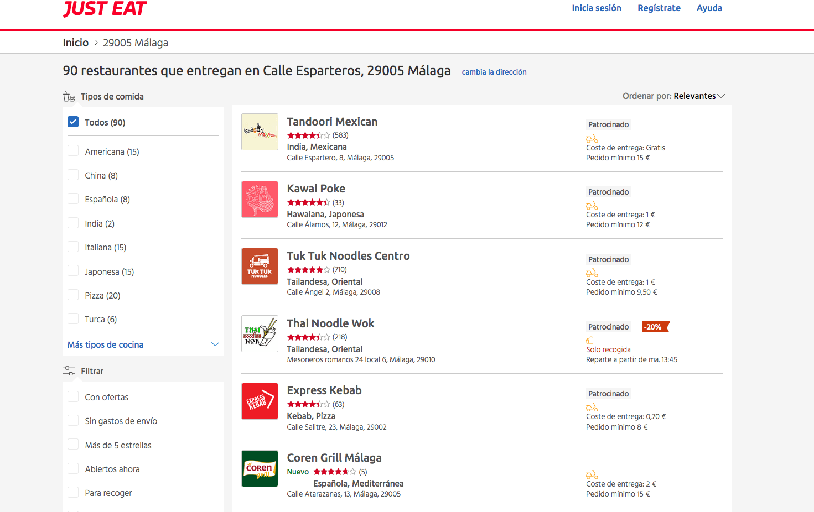Click the address Calle Álamos, 12, Málaga, 29012
Screen dimensions: 814x512
tap(337, 224)
